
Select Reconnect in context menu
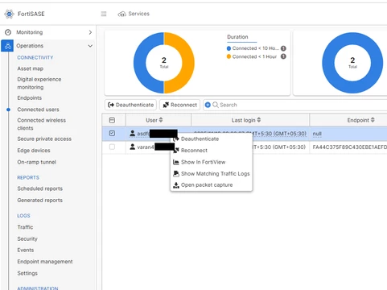194,151
